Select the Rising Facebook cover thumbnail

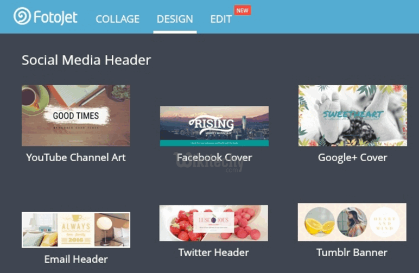click(x=214, y=126)
